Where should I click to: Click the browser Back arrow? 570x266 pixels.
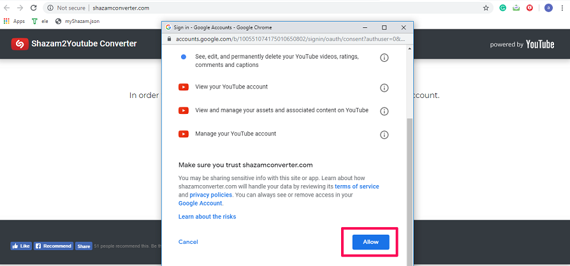[7, 8]
